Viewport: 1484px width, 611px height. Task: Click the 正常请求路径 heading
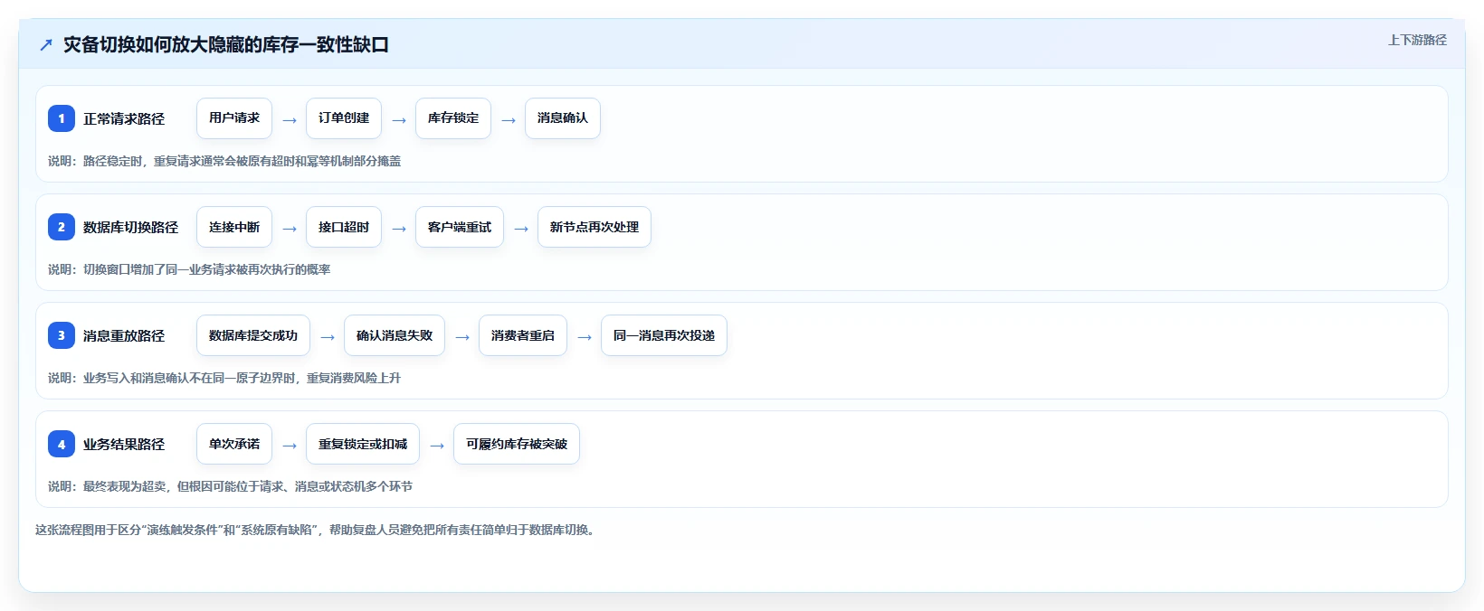coord(124,118)
